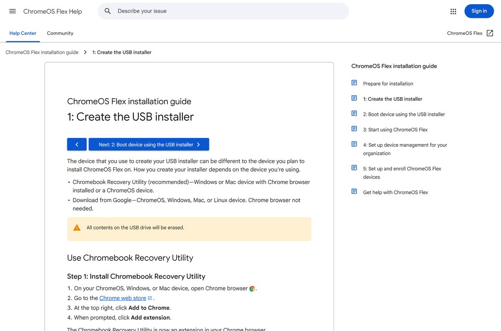
Task: Open the hamburger main menu
Action: coord(13,11)
